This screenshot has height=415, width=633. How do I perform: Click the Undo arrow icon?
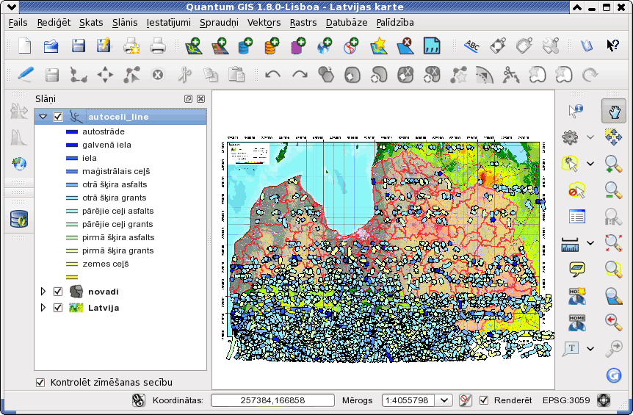(x=273, y=75)
